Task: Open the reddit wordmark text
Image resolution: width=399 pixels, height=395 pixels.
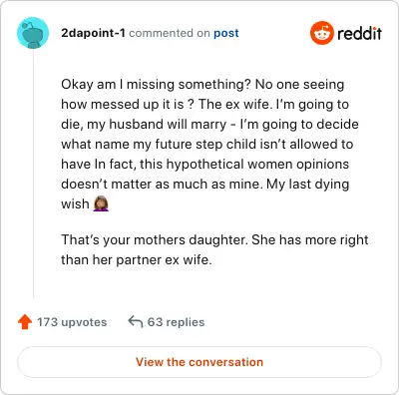Action: click(x=359, y=33)
